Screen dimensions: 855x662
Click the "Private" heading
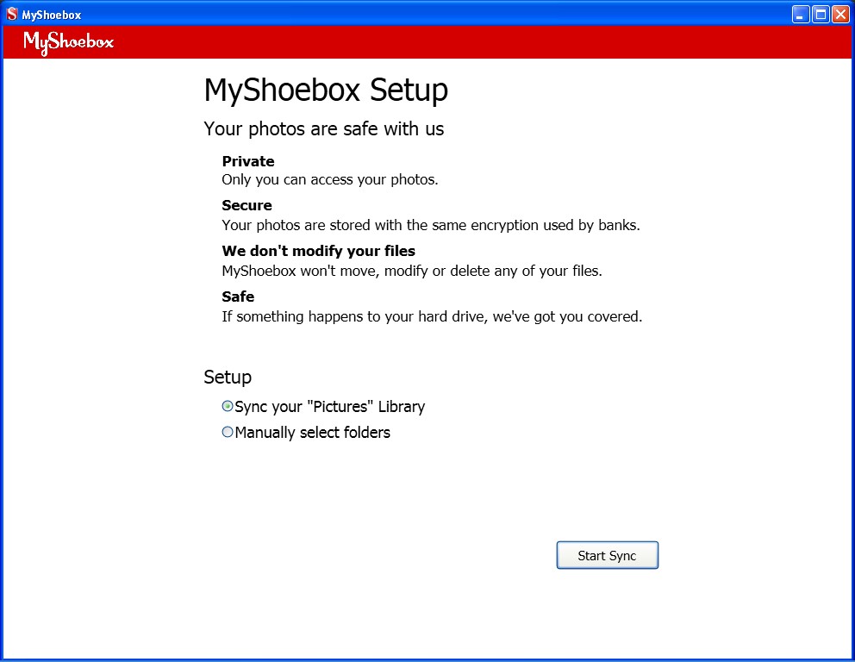(248, 161)
